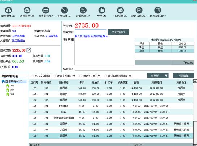The image size is (197, 146).
Task: Confirm checkout with 确认结账 icon
Action: [139, 10]
